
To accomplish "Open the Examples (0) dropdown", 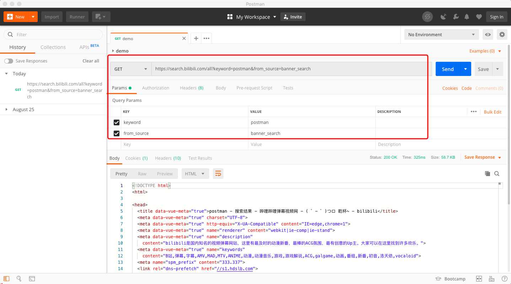I will [x=485, y=51].
